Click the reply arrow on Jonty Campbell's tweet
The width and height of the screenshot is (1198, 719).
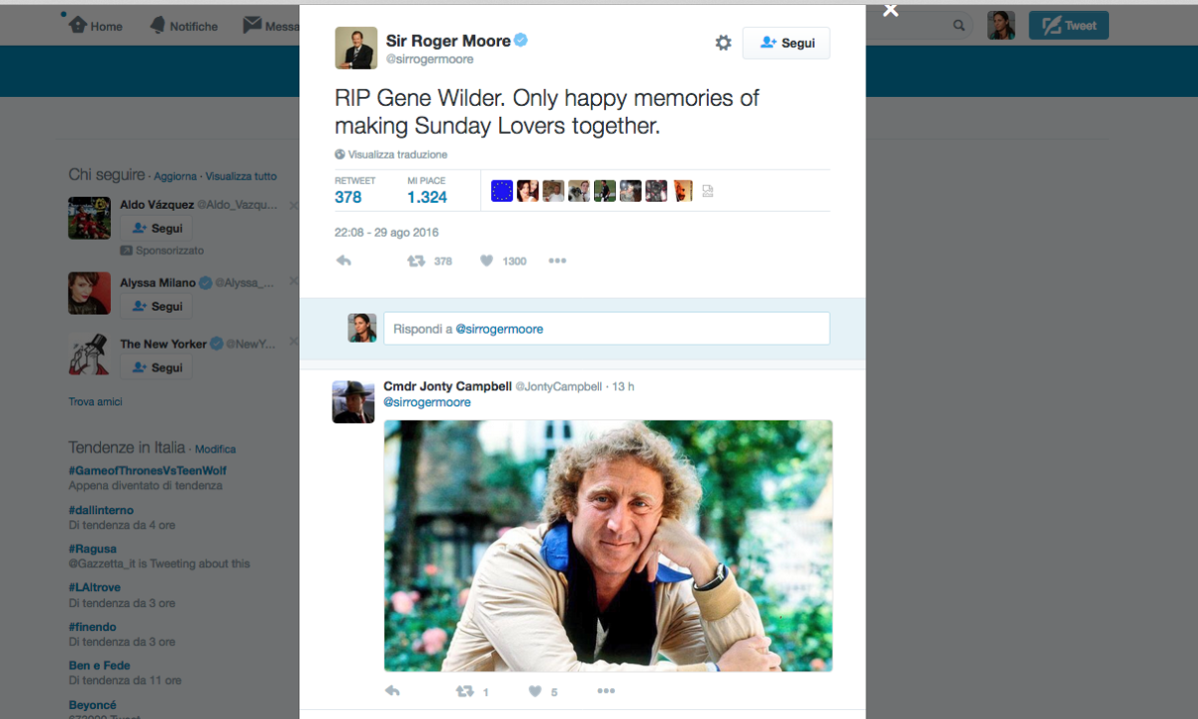point(391,690)
